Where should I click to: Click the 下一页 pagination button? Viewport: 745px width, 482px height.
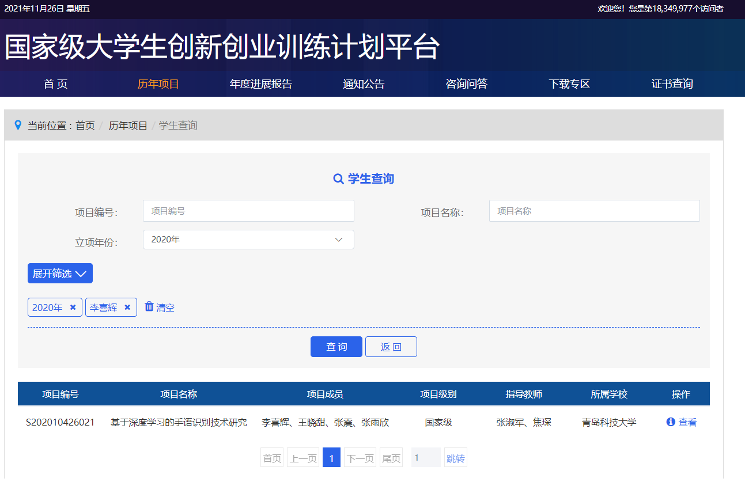360,458
